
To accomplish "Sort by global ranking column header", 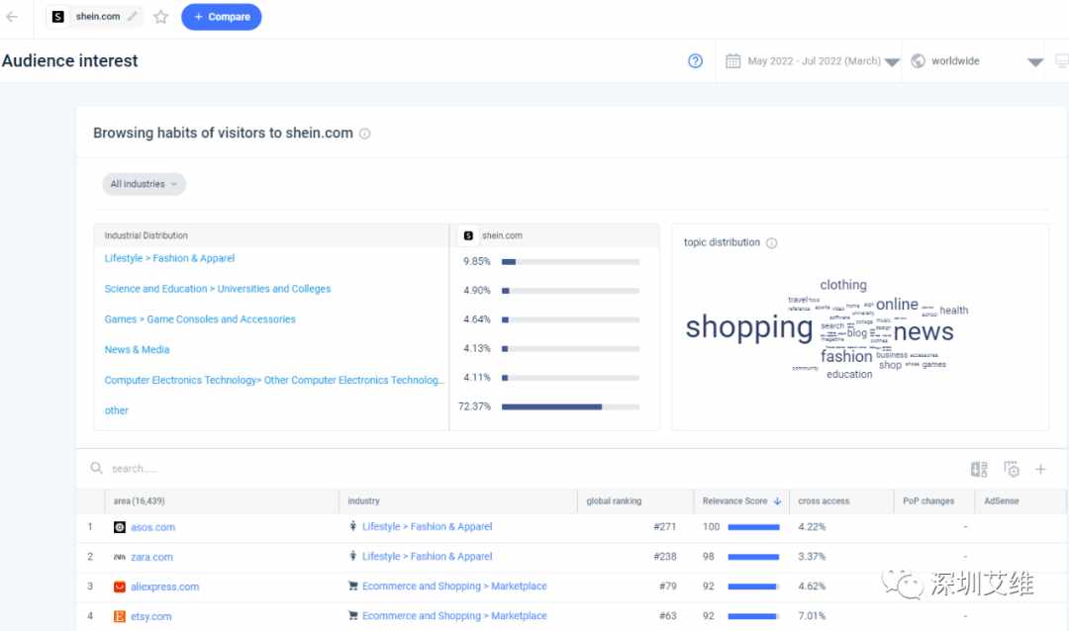I will tap(614, 500).
